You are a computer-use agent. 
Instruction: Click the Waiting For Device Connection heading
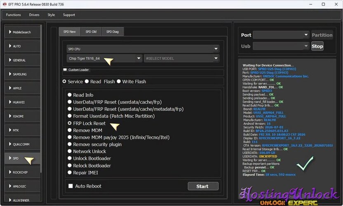click(268, 65)
